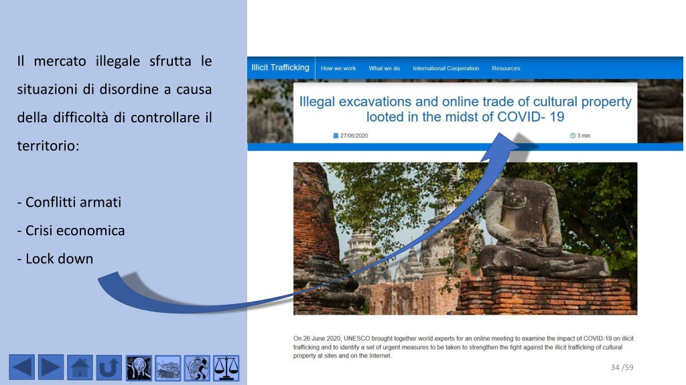This screenshot has width=686, height=385.
Task: Click the 27/06/2020 date text
Action: (x=354, y=136)
